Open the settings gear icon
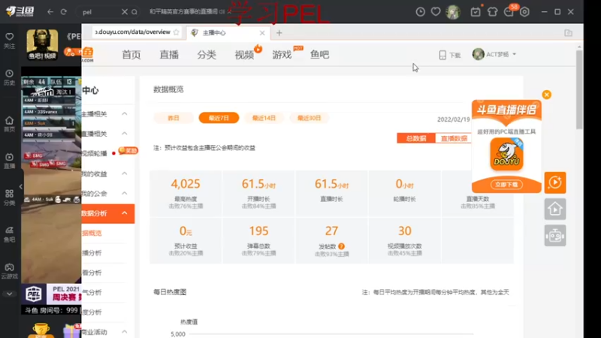The image size is (601, 338). pyautogui.click(x=524, y=12)
